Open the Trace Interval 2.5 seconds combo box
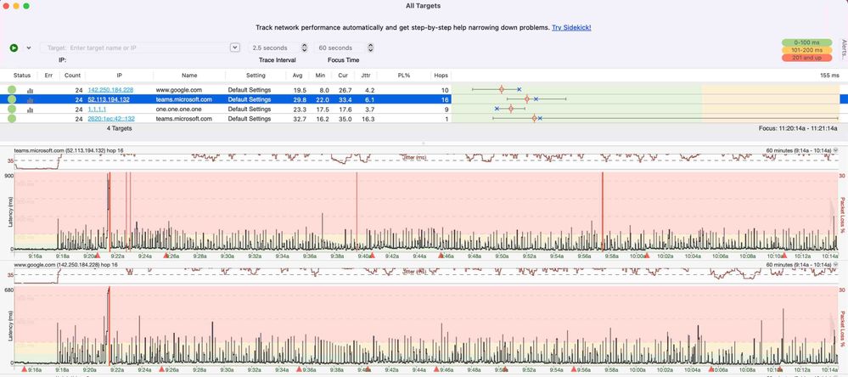Screen dimensions: 848x377 273,48
